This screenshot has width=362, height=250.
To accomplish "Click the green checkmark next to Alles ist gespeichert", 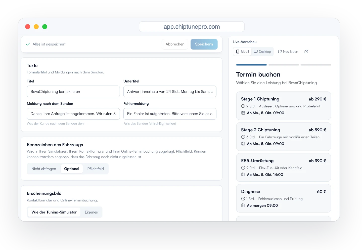I will point(28,44).
